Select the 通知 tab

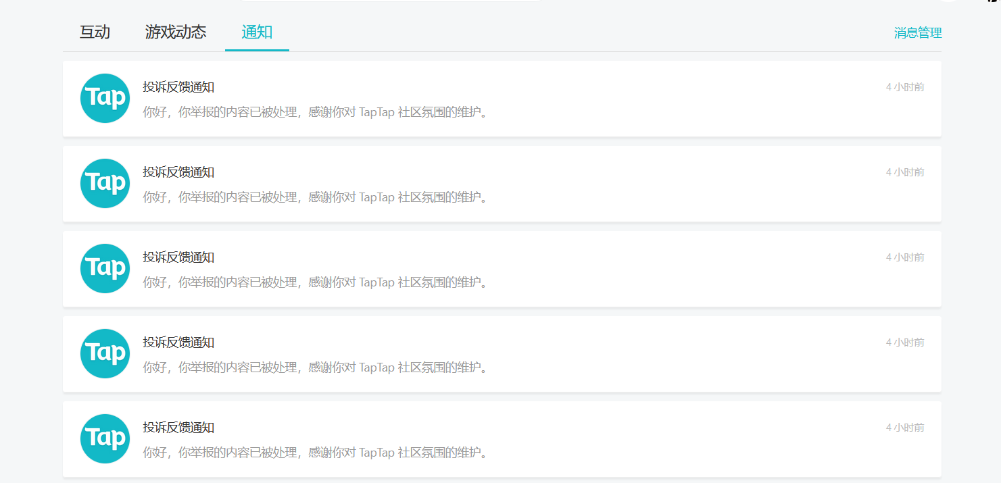point(257,32)
